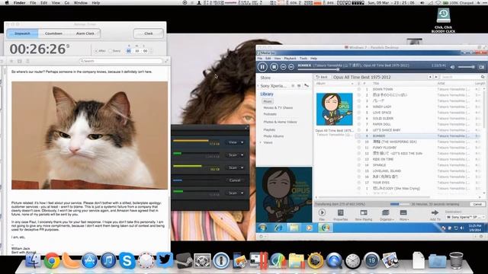Image resolution: width=488 pixels, height=274 pixels.
Task: Switch to Alarm Clock tab in timer
Action: pyautogui.click(x=85, y=33)
